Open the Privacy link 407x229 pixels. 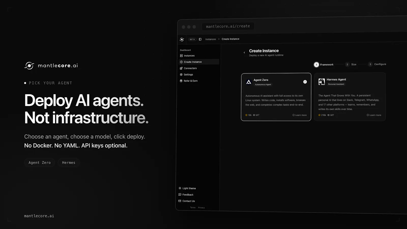pyautogui.click(x=201, y=208)
